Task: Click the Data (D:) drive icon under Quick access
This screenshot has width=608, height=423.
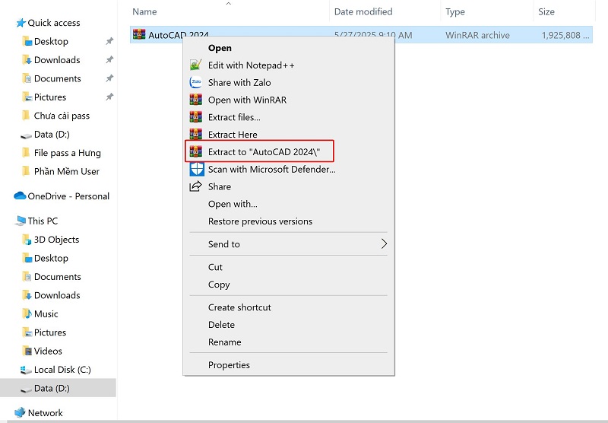Action: point(26,135)
